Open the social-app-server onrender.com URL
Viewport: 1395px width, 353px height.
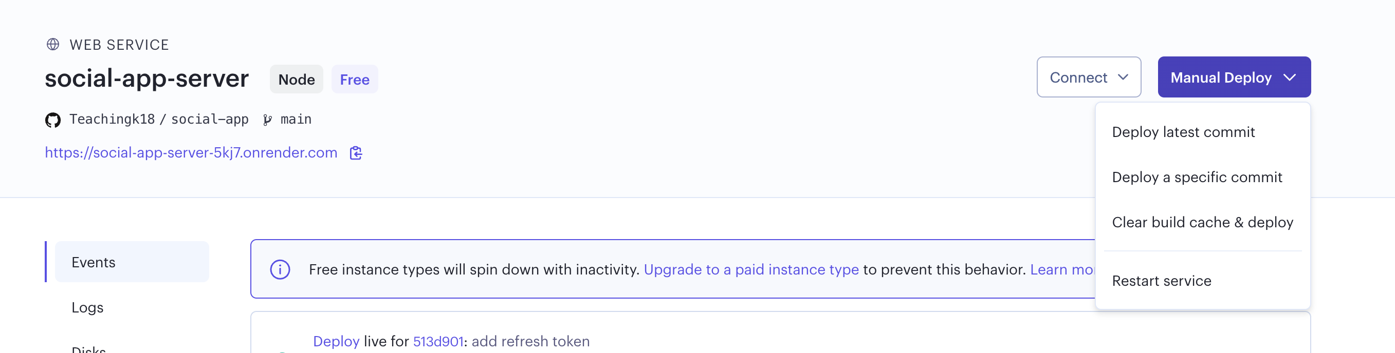[x=191, y=153]
